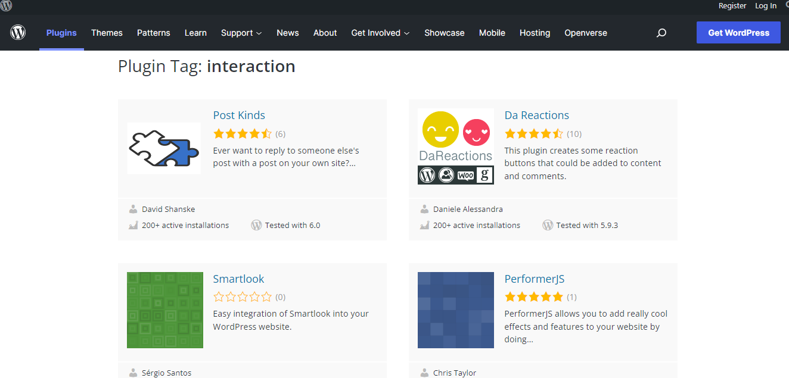Click the installations chart icon under Daniele Alessandra
Viewport: 789px width, 378px height.
[x=424, y=225]
